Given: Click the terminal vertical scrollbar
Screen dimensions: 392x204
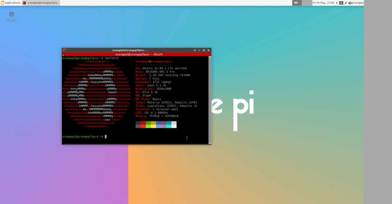Looking at the screenshot, I should point(210,100).
